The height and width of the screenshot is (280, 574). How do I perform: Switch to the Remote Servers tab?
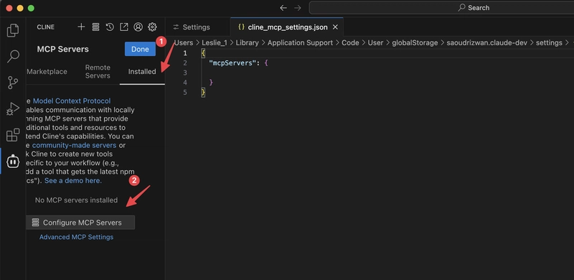(x=98, y=72)
